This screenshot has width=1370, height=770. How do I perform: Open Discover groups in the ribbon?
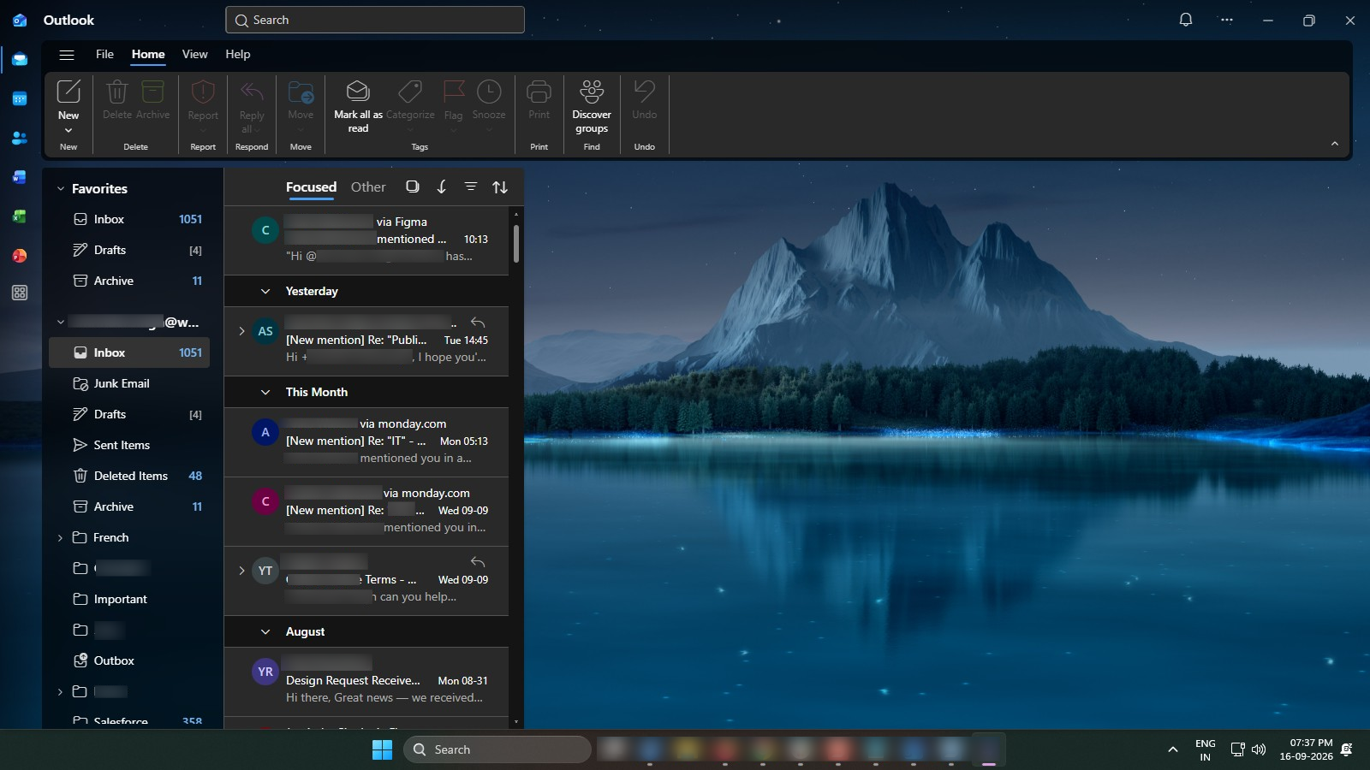pos(592,106)
